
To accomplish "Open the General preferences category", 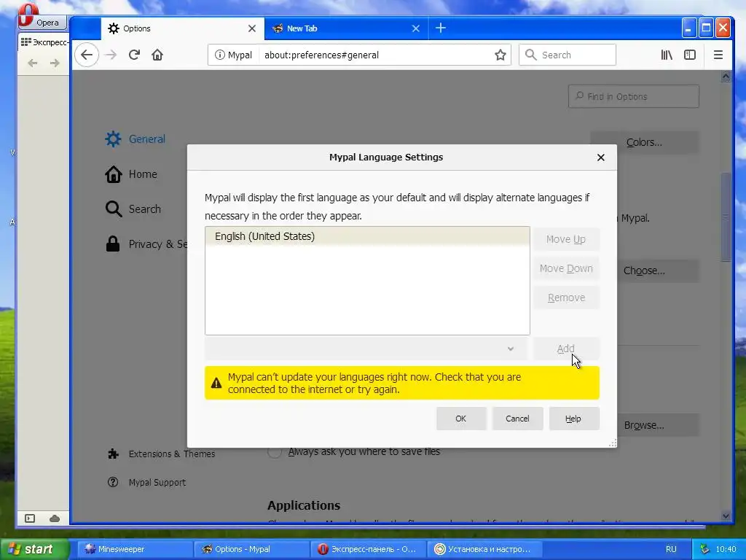I will click(136, 139).
